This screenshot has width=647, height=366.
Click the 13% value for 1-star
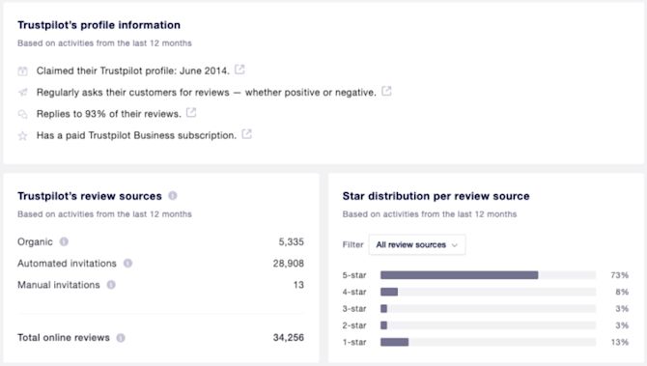[620, 342]
